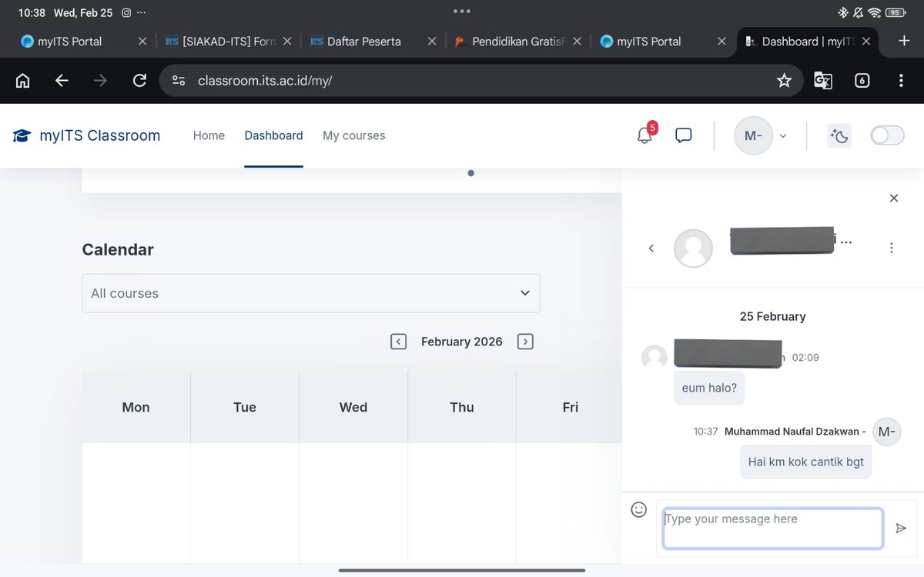
Task: Open the Home menu item
Action: coord(209,135)
